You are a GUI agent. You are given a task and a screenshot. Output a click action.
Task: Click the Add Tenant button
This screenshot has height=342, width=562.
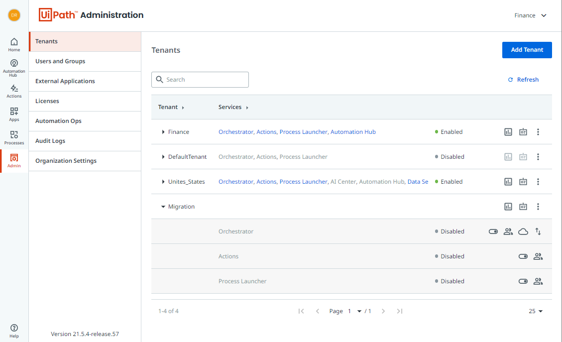(527, 50)
